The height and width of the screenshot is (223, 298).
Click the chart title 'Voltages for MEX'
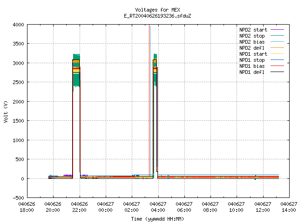click(x=157, y=10)
